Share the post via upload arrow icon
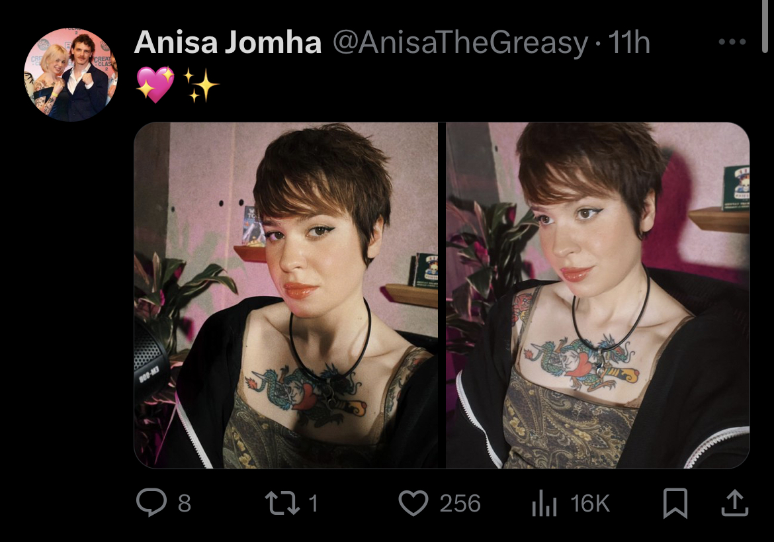774x542 pixels. [735, 502]
